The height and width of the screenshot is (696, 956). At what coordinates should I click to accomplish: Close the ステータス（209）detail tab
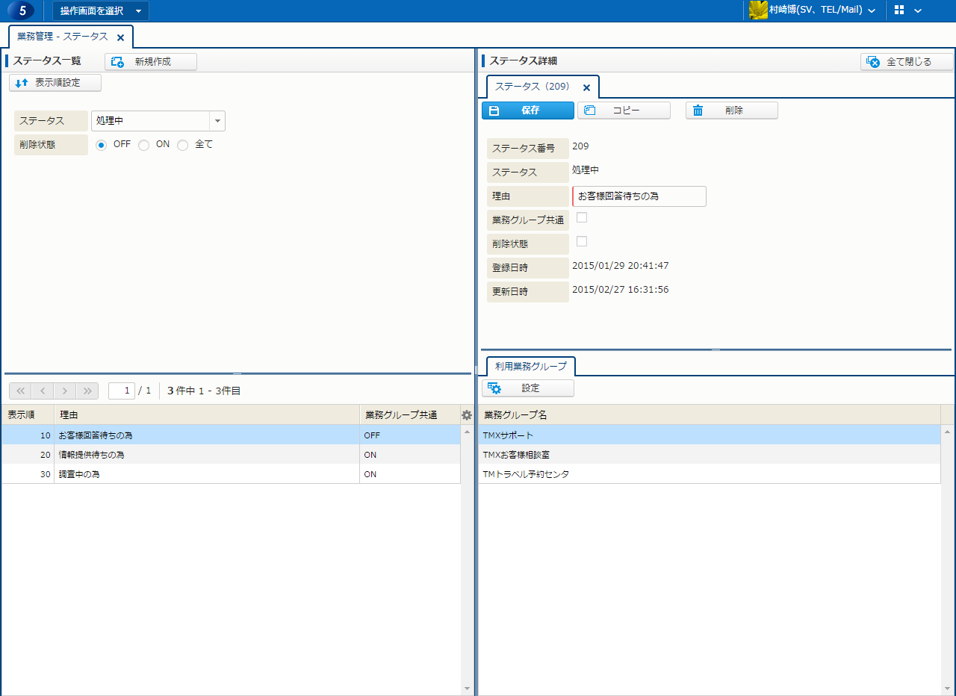(586, 87)
